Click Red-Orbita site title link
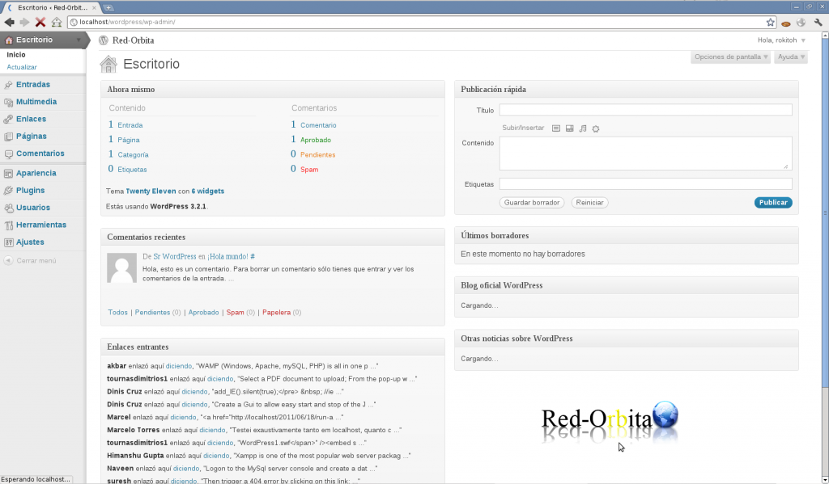Viewport: 829px width, 484px height. [x=134, y=40]
